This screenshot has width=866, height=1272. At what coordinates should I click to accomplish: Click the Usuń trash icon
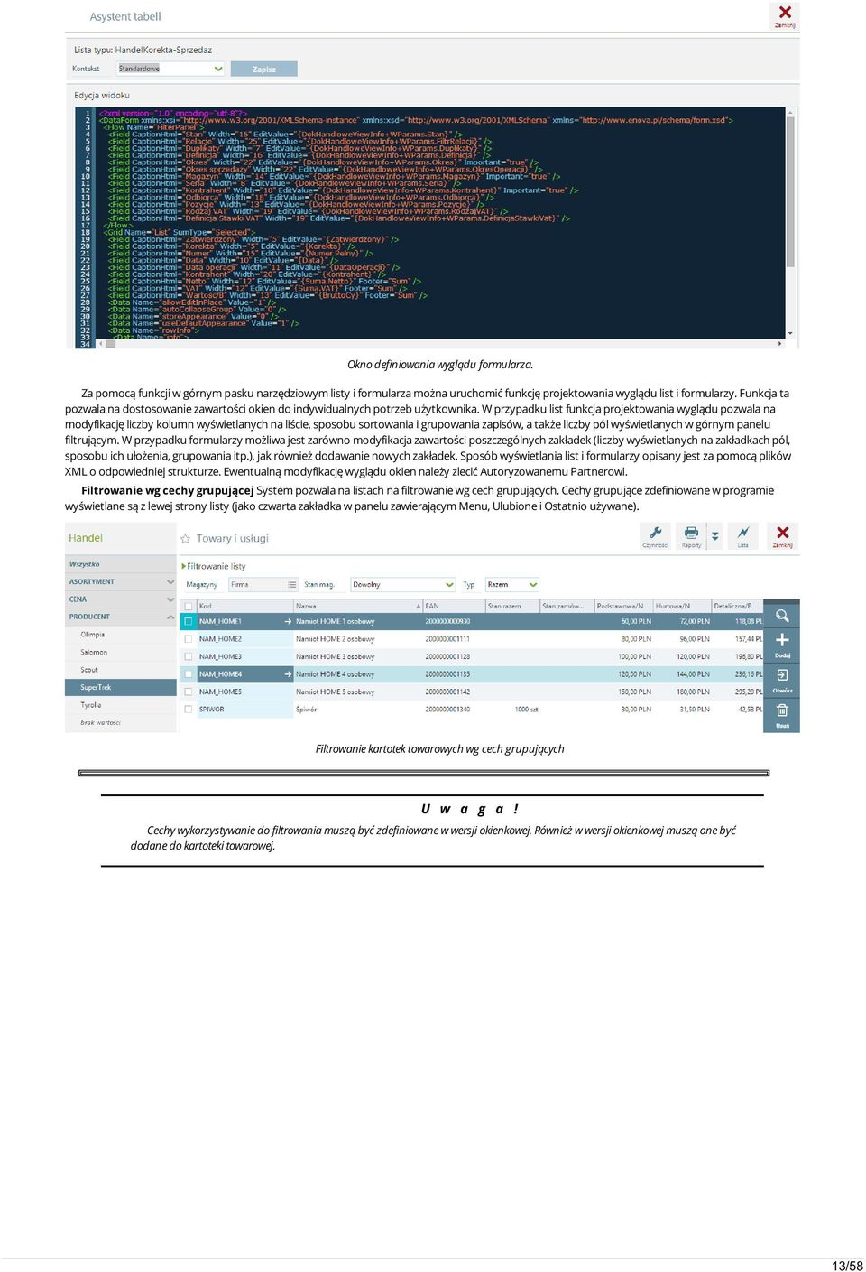782,714
